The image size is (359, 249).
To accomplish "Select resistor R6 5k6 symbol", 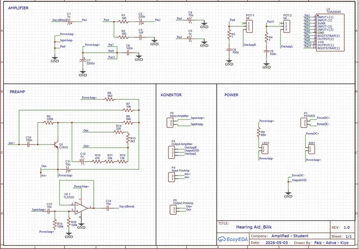I will [128, 123].
